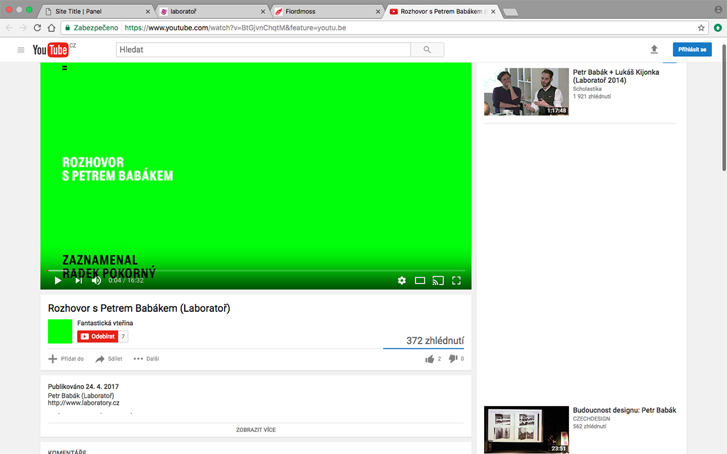Screen dimensions: 727x454
Task: Switch to theater mode
Action: [420, 280]
